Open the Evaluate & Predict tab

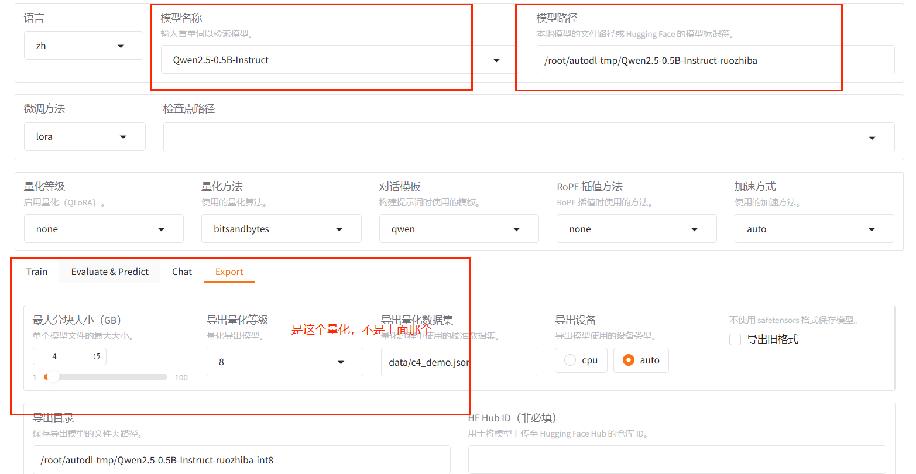[110, 272]
